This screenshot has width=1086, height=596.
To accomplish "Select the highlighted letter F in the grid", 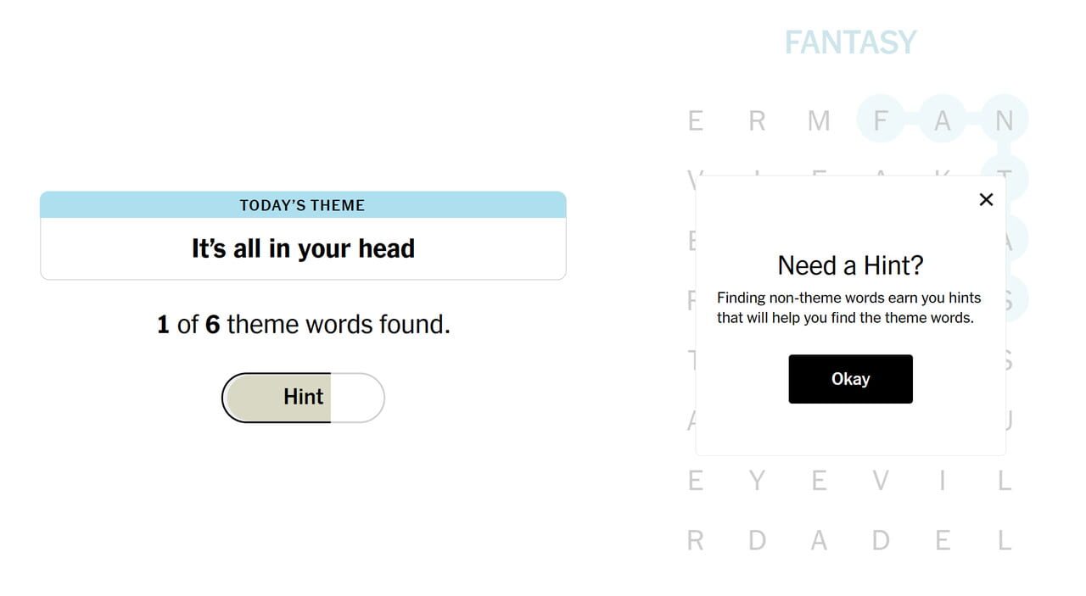I will tap(881, 120).
